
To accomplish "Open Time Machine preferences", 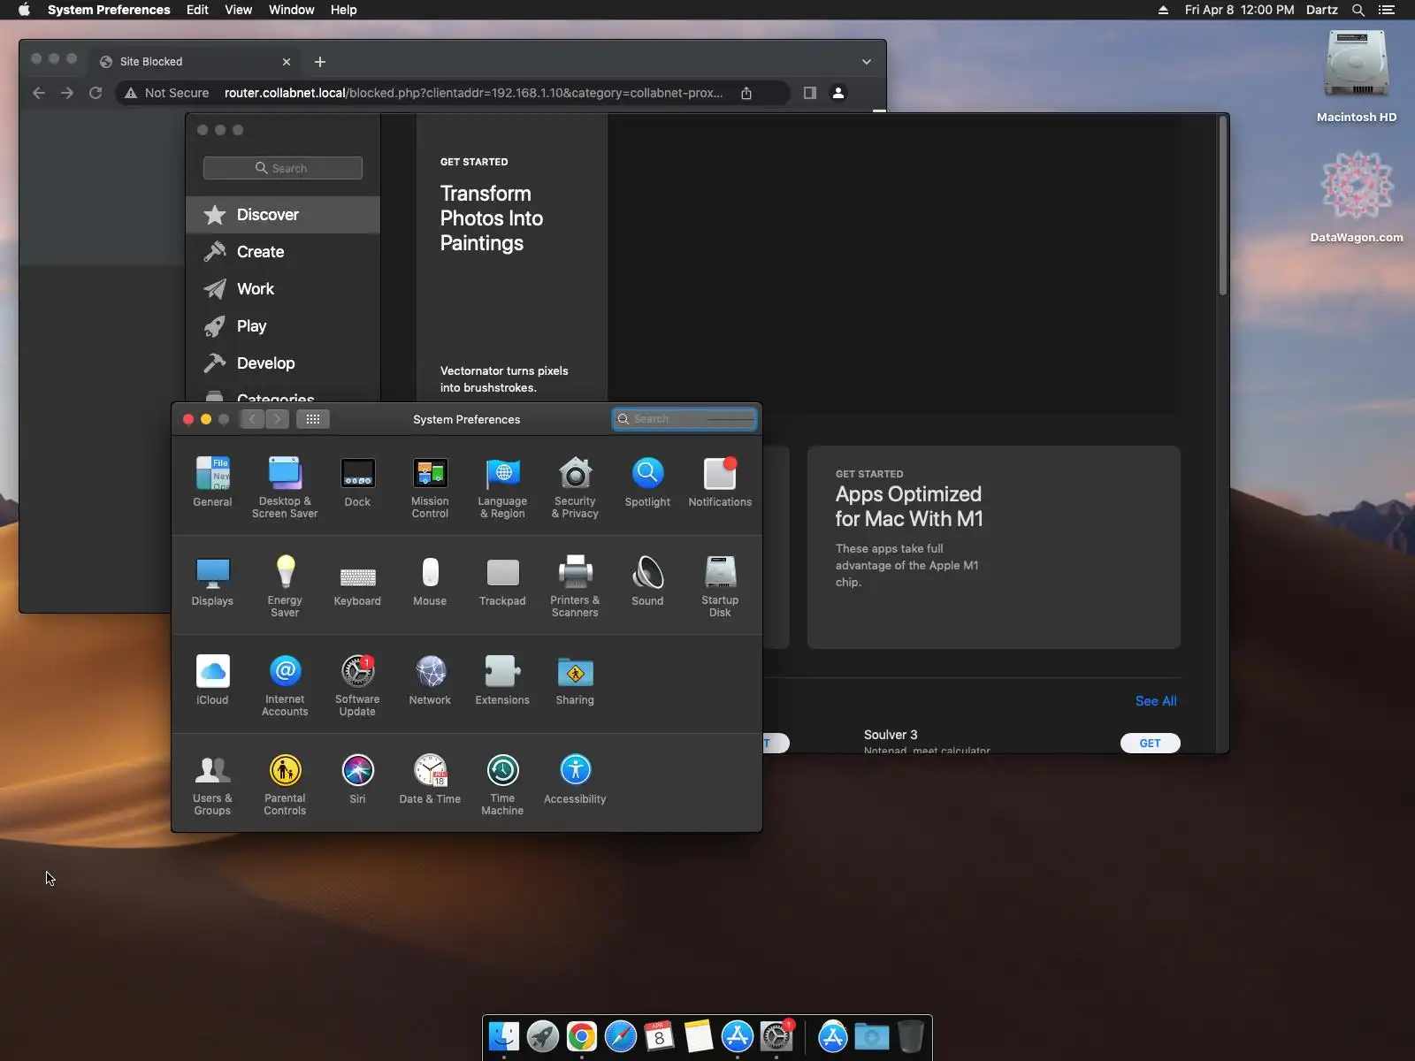I will 502,784.
